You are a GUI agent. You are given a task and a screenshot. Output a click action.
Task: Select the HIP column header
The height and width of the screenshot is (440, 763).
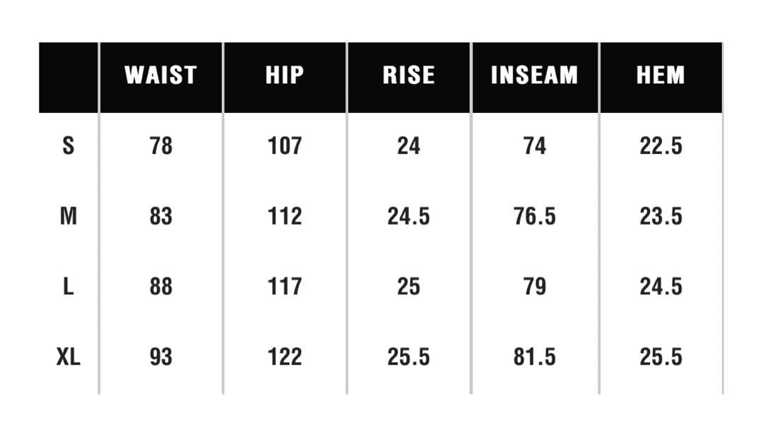click(x=285, y=76)
